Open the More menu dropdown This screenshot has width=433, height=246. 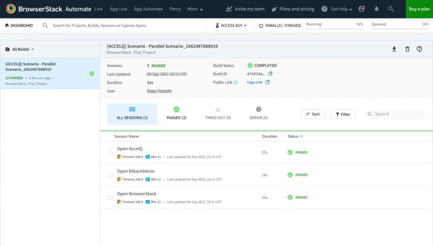[x=195, y=9]
